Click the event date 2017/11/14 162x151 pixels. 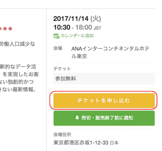[x=71, y=19]
